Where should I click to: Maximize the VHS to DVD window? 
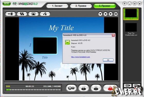tap(134, 4)
